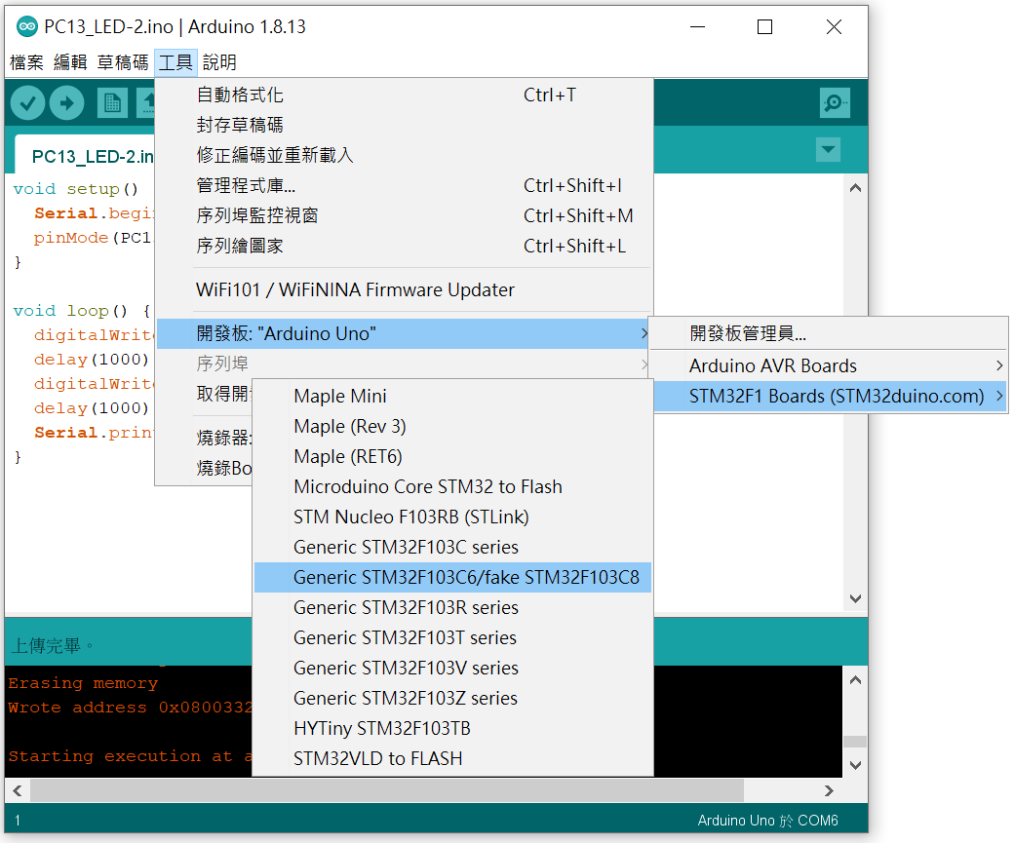Viewport: 1014px width, 843px height.
Task: Choose 封存草稿碼 menu entry
Action: click(404, 125)
